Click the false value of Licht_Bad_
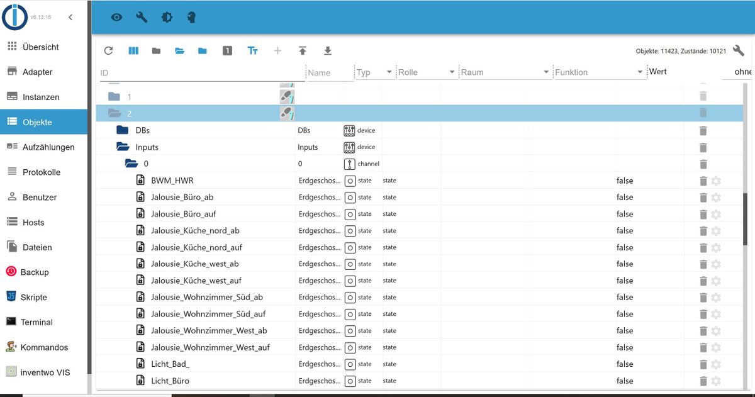The image size is (755, 397). [625, 364]
